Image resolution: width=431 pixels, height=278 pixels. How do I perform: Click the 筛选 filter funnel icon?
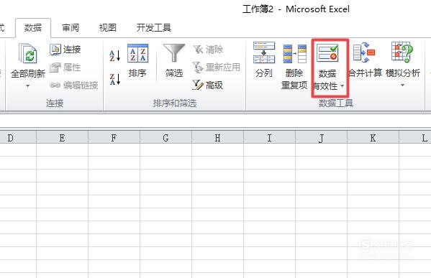click(174, 52)
